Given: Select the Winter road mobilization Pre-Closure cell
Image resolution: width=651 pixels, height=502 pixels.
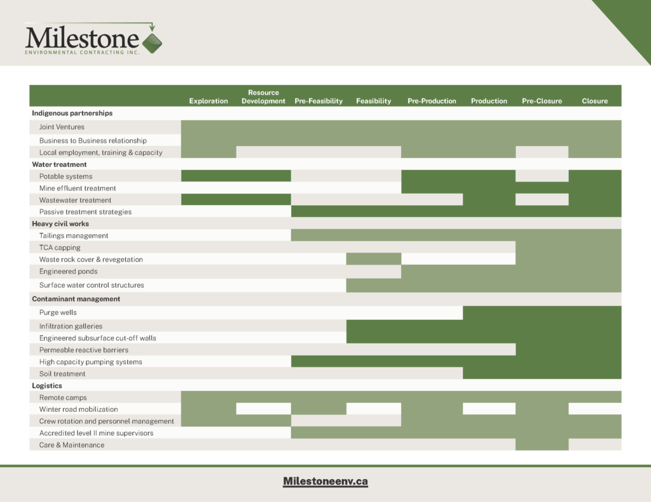Looking at the screenshot, I should coord(542,409).
